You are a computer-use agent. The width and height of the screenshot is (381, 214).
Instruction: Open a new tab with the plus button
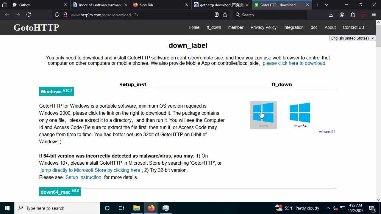[x=317, y=5]
